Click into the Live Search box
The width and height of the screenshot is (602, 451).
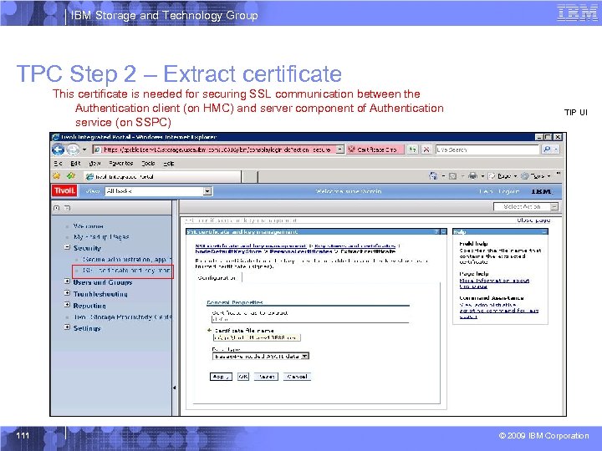click(487, 149)
